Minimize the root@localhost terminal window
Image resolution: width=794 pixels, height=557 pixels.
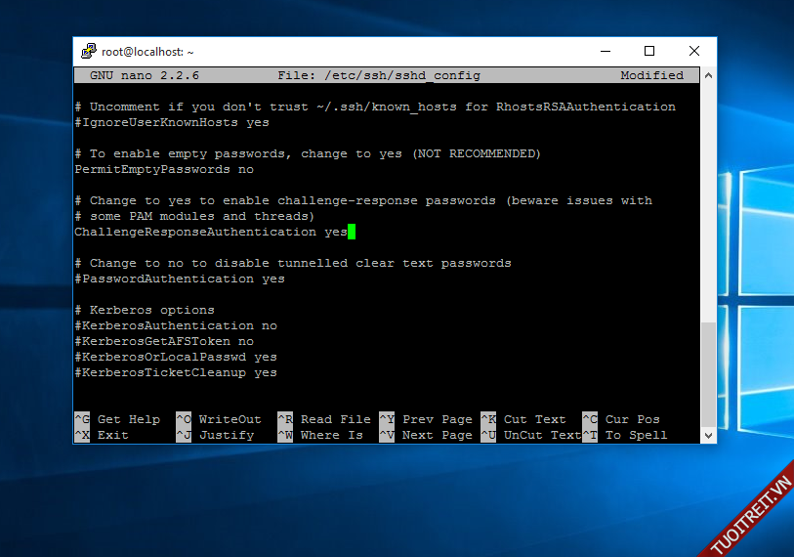(x=605, y=52)
